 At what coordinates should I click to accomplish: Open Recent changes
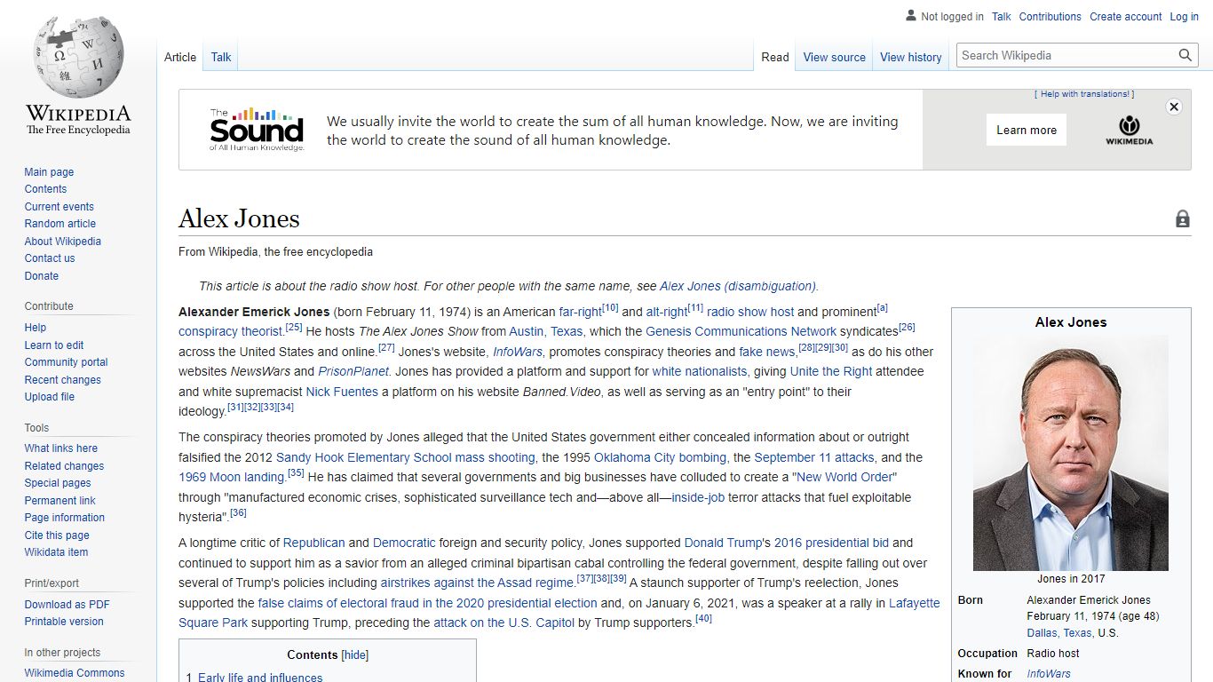pyautogui.click(x=62, y=380)
